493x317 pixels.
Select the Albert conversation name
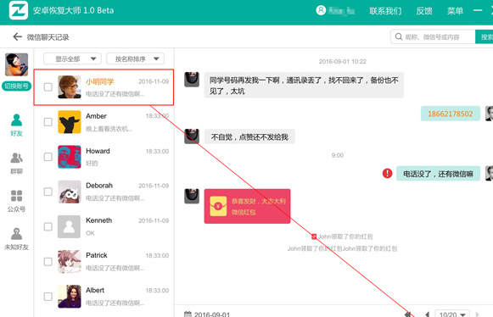[x=95, y=290]
